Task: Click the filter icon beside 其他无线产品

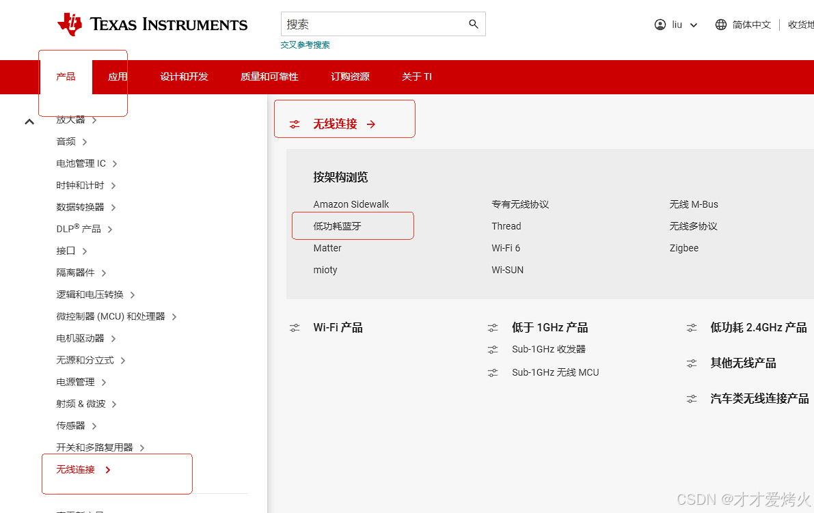Action: (692, 363)
